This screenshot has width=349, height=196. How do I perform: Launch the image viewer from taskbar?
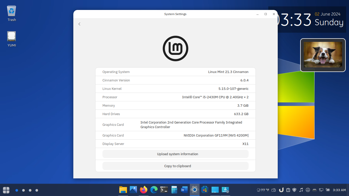click(x=133, y=190)
